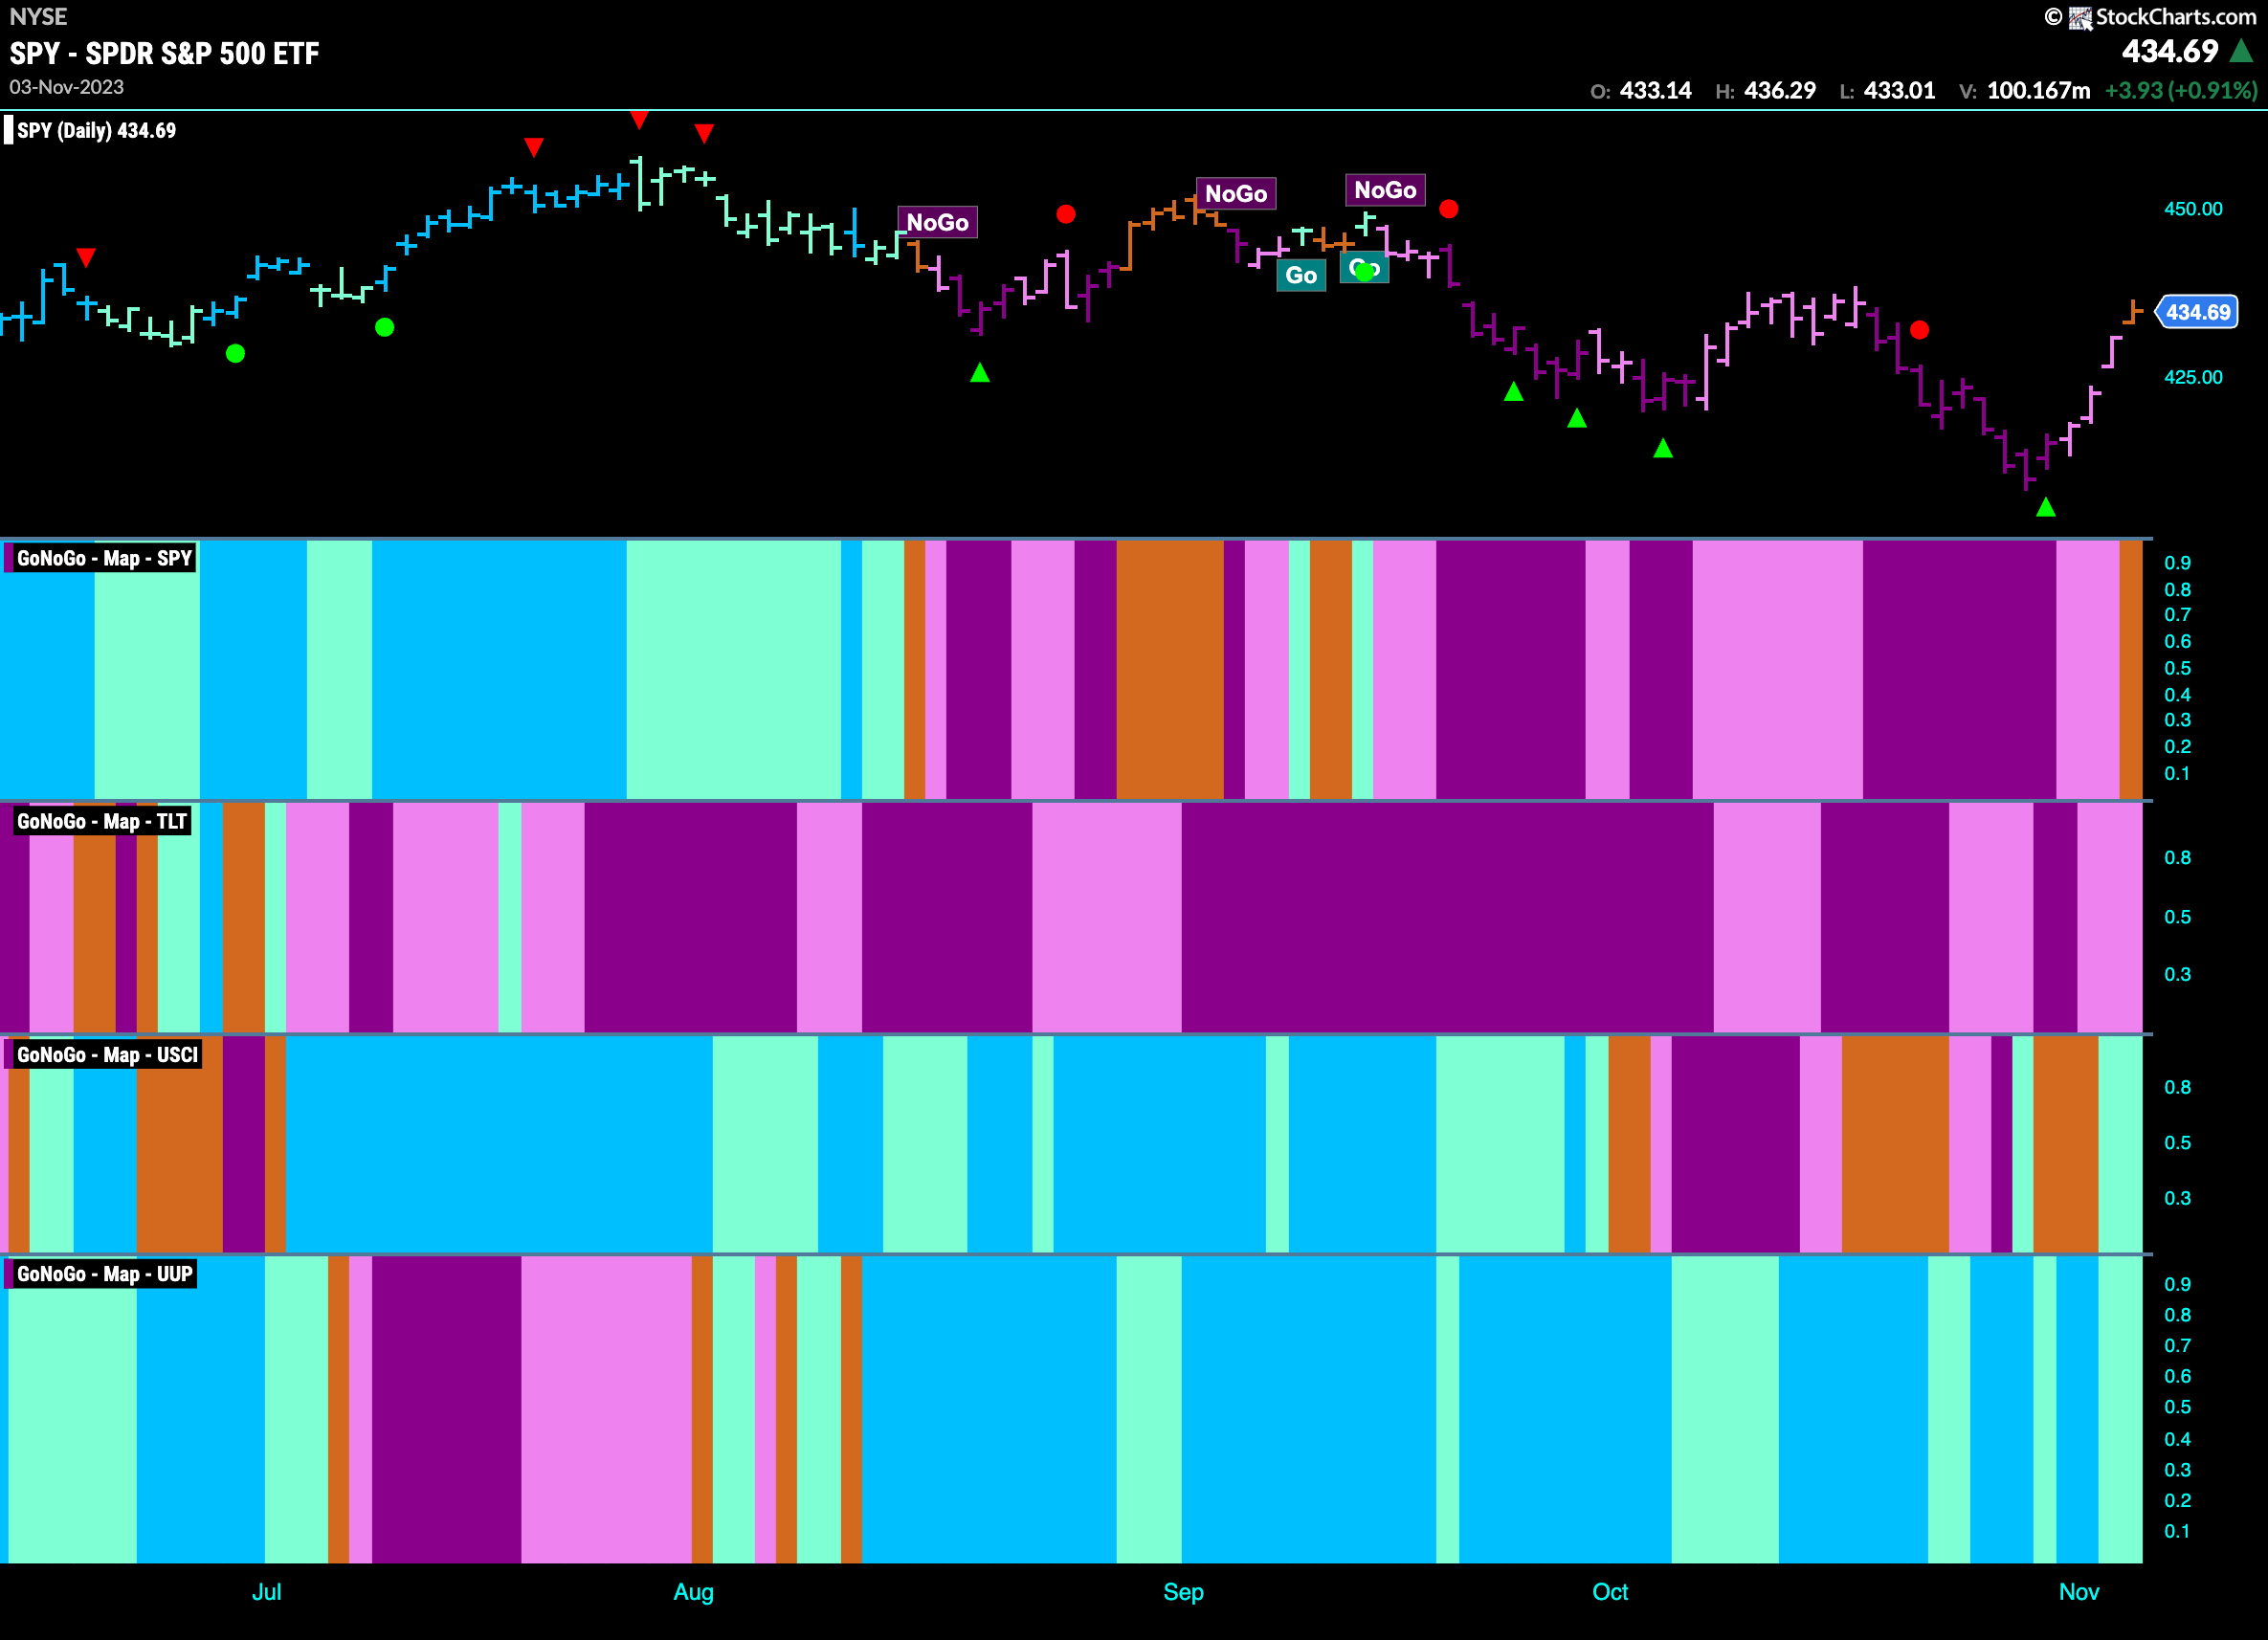The width and height of the screenshot is (2268, 1640).
Task: Click the green circle marker before the July rally
Action: point(384,327)
